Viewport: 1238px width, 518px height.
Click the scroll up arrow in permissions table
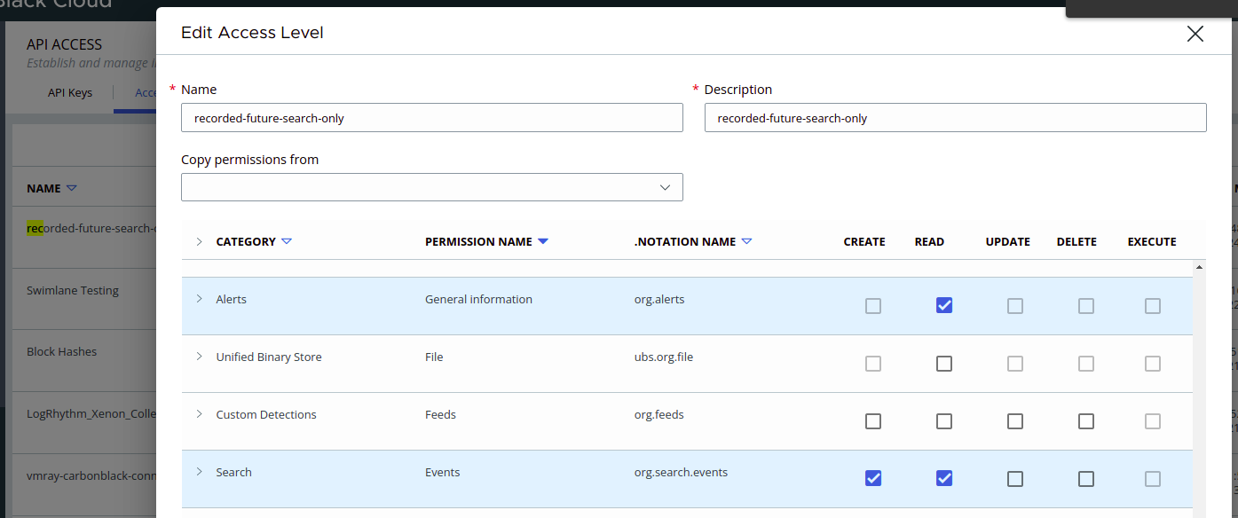click(1199, 267)
